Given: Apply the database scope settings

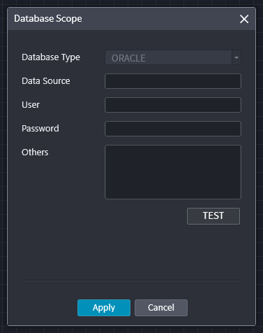Looking at the screenshot, I should (104, 308).
